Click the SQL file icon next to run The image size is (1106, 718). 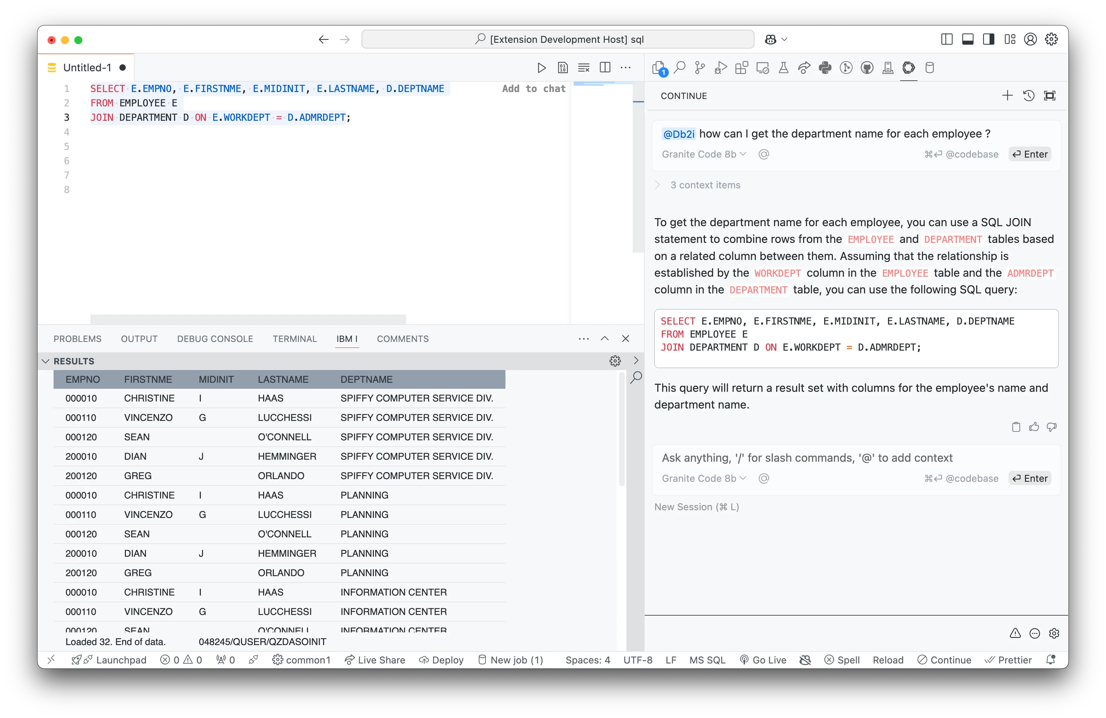[x=563, y=68]
